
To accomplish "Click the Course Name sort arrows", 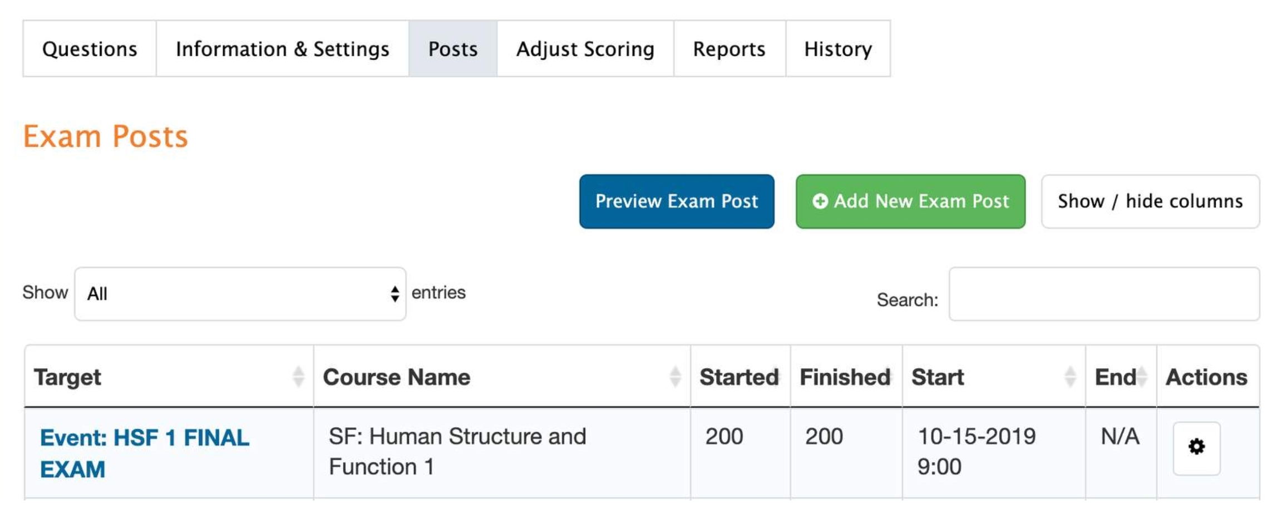I will [x=675, y=377].
